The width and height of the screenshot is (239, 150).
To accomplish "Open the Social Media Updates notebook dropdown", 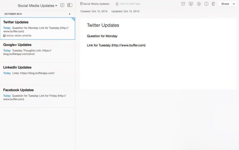I will tap(37, 6).
